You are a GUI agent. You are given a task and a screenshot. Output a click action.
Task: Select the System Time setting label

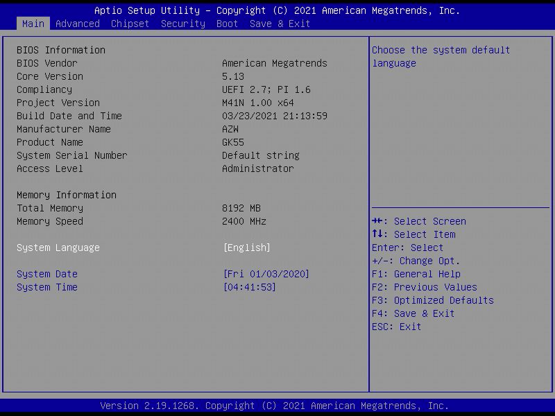pyautogui.click(x=47, y=287)
